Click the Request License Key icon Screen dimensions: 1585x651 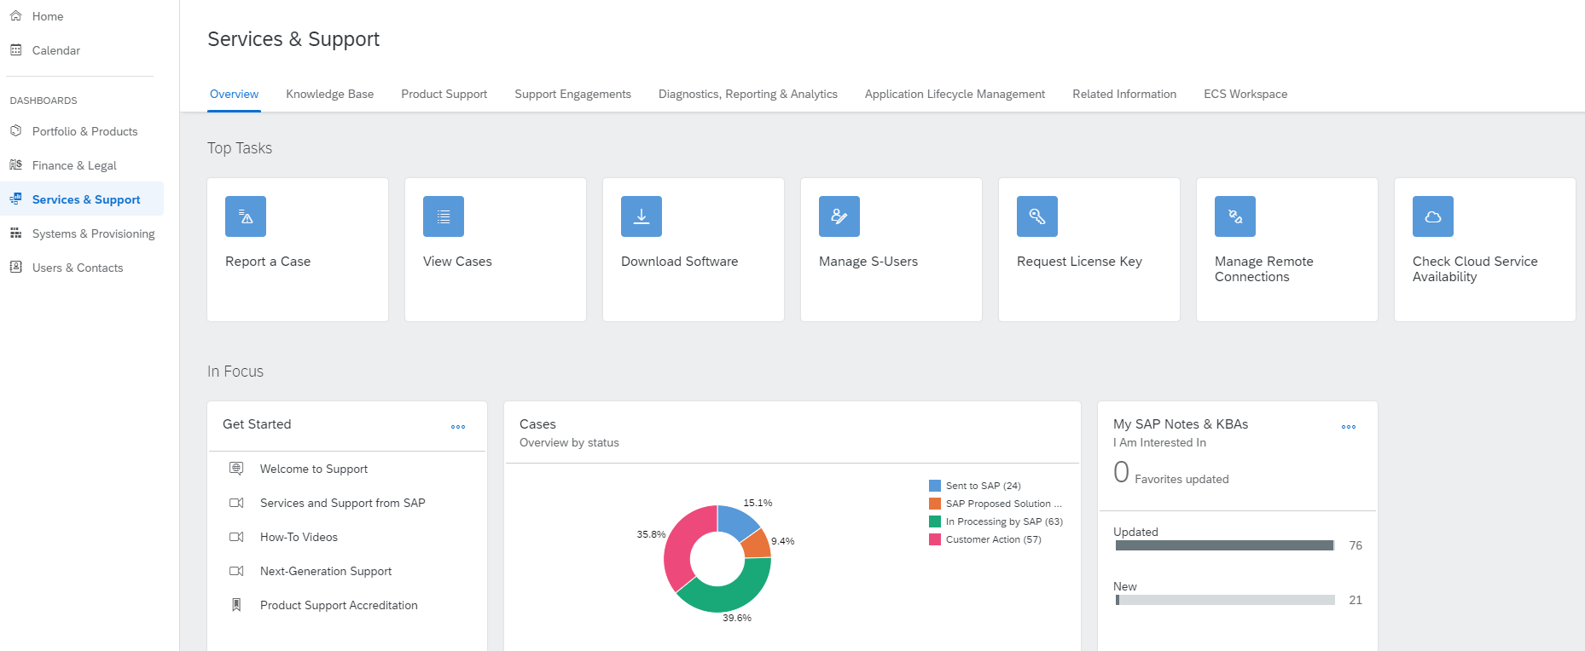1037,216
